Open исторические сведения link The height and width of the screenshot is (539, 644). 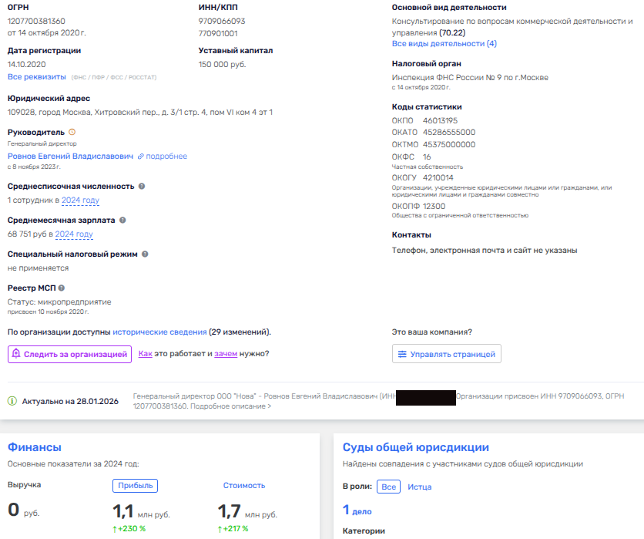(159, 332)
